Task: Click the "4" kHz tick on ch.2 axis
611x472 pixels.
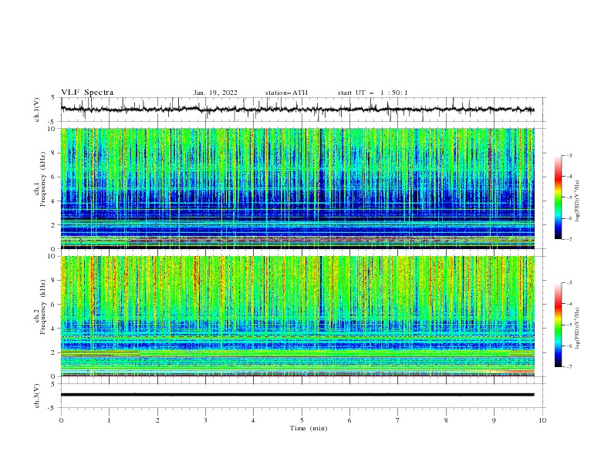Action: (x=53, y=329)
